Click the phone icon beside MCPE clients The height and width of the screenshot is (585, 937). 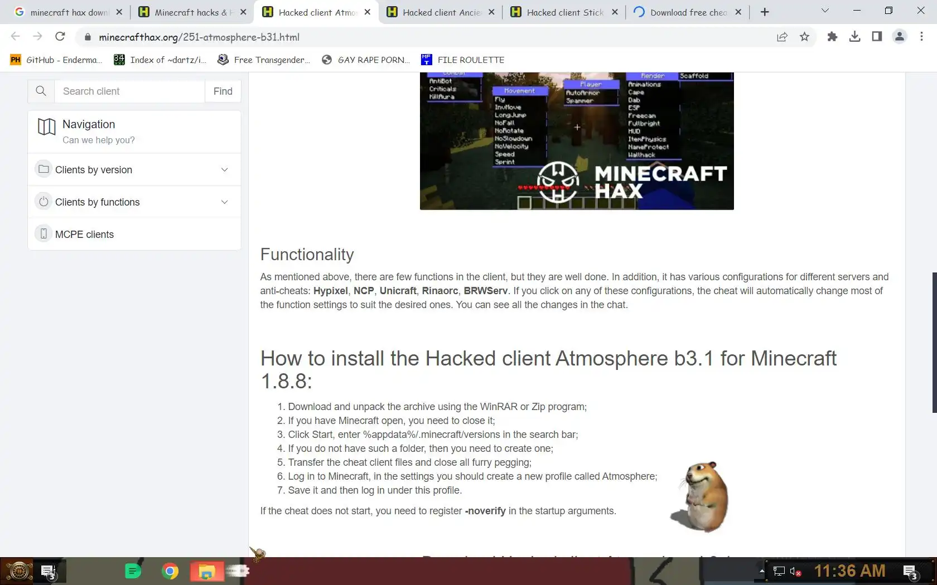click(44, 233)
